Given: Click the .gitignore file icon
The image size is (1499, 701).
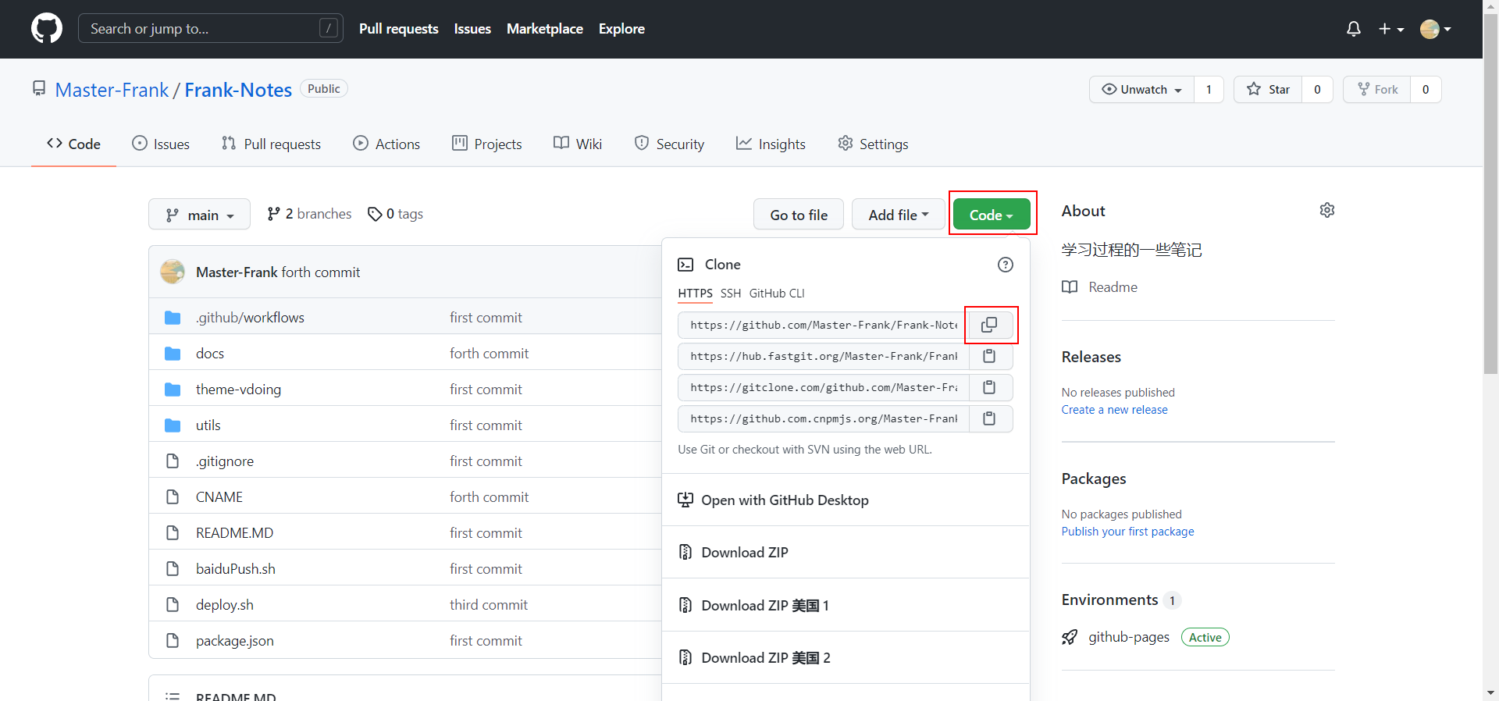Looking at the screenshot, I should [173, 461].
